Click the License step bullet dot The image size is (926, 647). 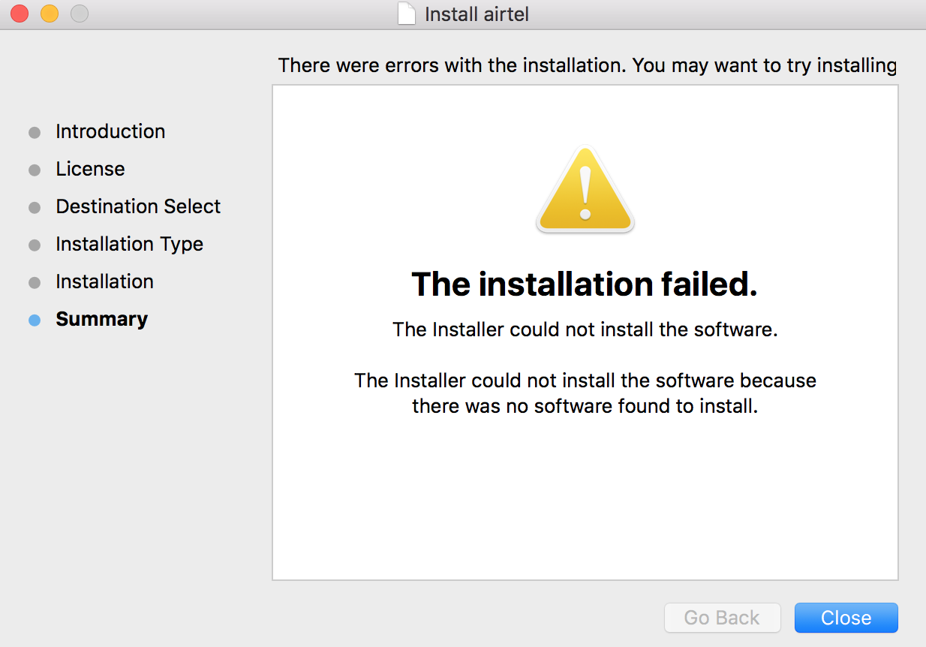pyautogui.click(x=35, y=170)
